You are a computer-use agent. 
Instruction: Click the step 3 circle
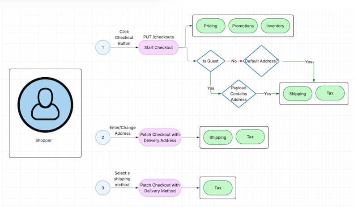(x=103, y=188)
